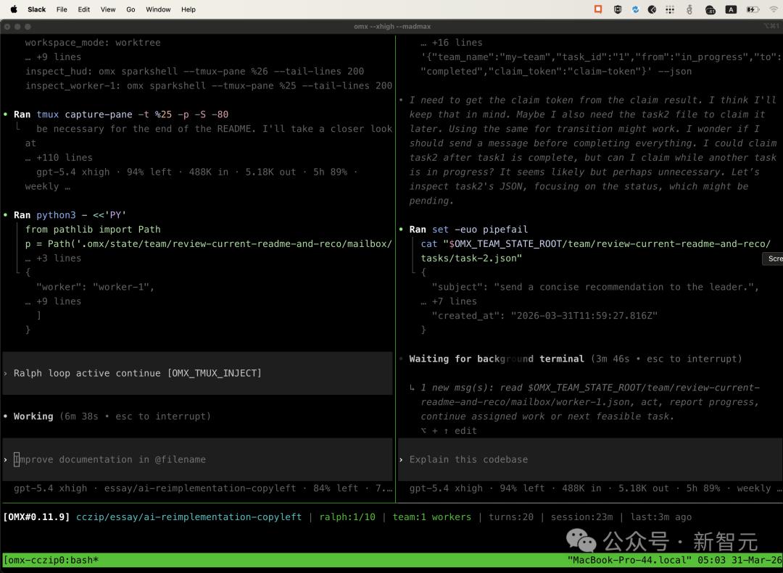The height and width of the screenshot is (573, 783).
Task: Focus the 'Explain this codebase' prompt field
Action: (468, 459)
